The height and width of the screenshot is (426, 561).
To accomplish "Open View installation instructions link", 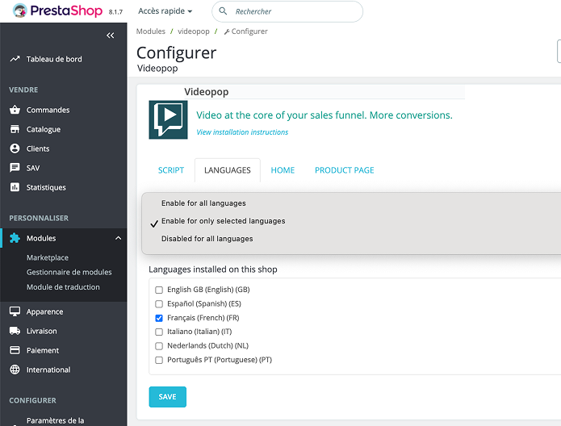I will [242, 132].
